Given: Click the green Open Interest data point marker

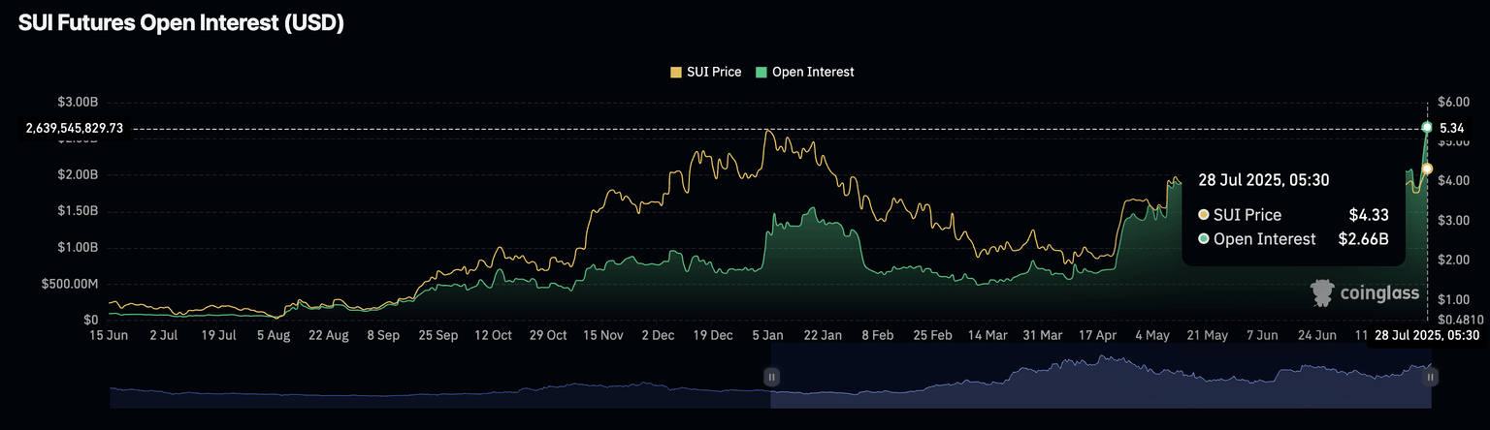Looking at the screenshot, I should click(1426, 128).
